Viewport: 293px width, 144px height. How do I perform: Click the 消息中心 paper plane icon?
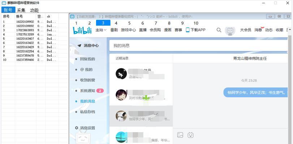tap(79, 45)
